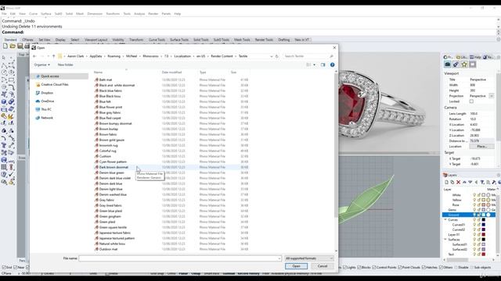Toggle visibility bulb of the White layer
501x281 pixels.
tap(474, 194)
